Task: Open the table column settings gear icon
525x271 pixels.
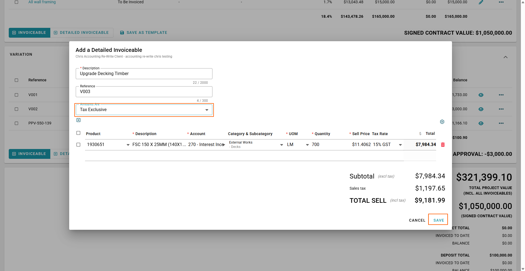Action: tap(442, 122)
